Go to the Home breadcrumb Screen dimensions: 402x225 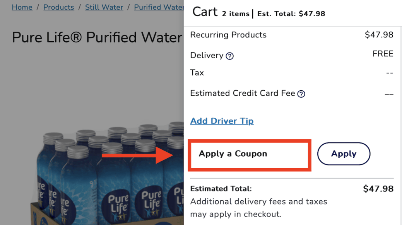tap(22, 7)
